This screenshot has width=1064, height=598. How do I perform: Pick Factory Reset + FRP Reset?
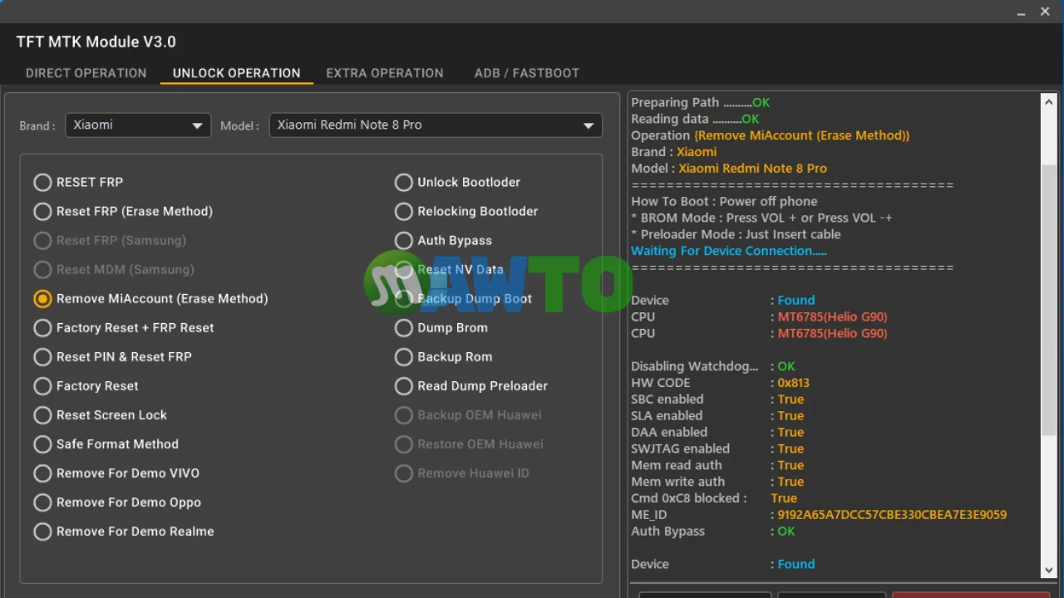click(124, 327)
